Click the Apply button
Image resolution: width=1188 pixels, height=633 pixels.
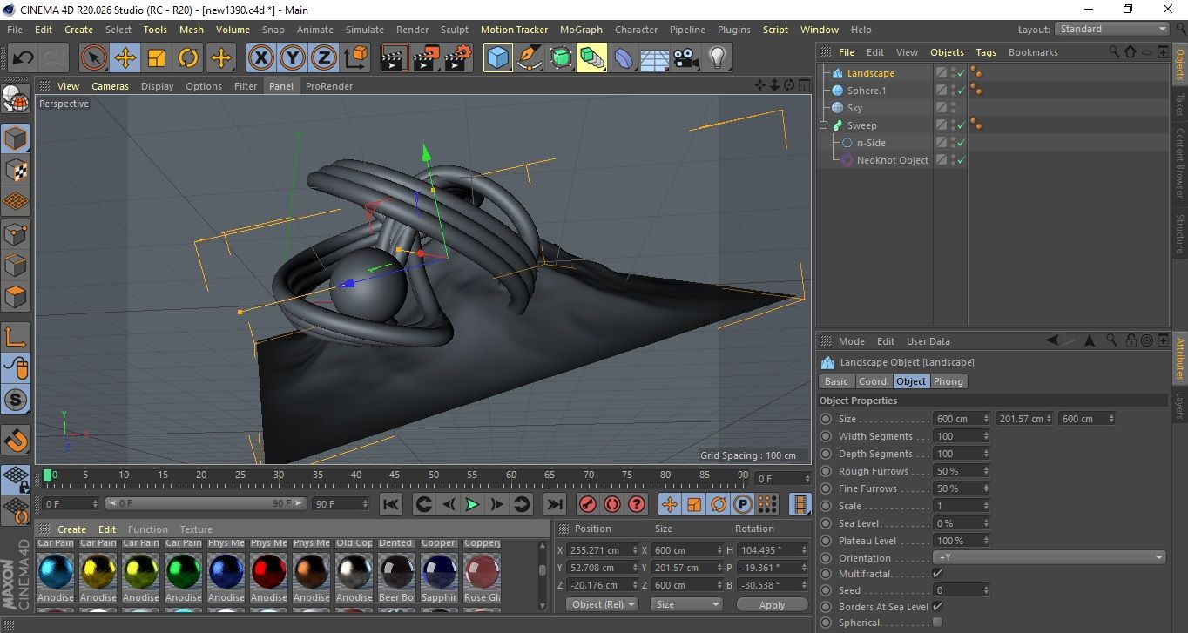[772, 604]
